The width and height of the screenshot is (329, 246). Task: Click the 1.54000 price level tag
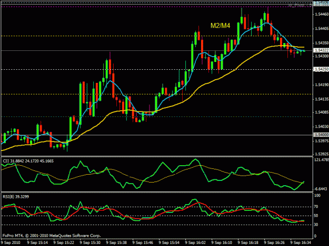click(321, 135)
